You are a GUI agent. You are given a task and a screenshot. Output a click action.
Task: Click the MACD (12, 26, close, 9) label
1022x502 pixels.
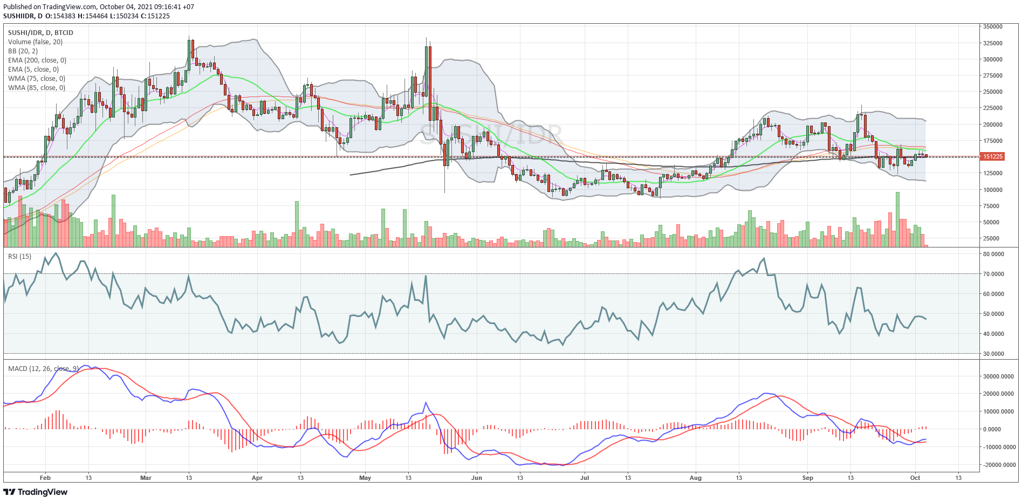pos(43,369)
